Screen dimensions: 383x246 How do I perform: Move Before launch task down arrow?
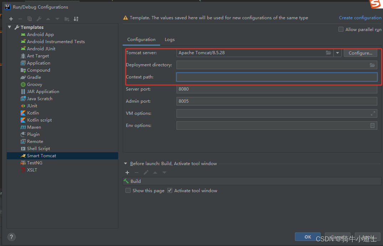[164, 173]
